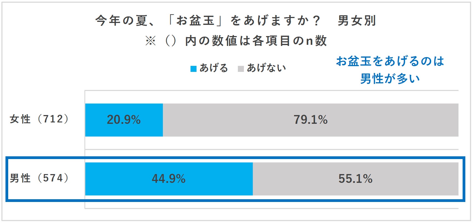Click the left end of the male blue bar

point(88,179)
